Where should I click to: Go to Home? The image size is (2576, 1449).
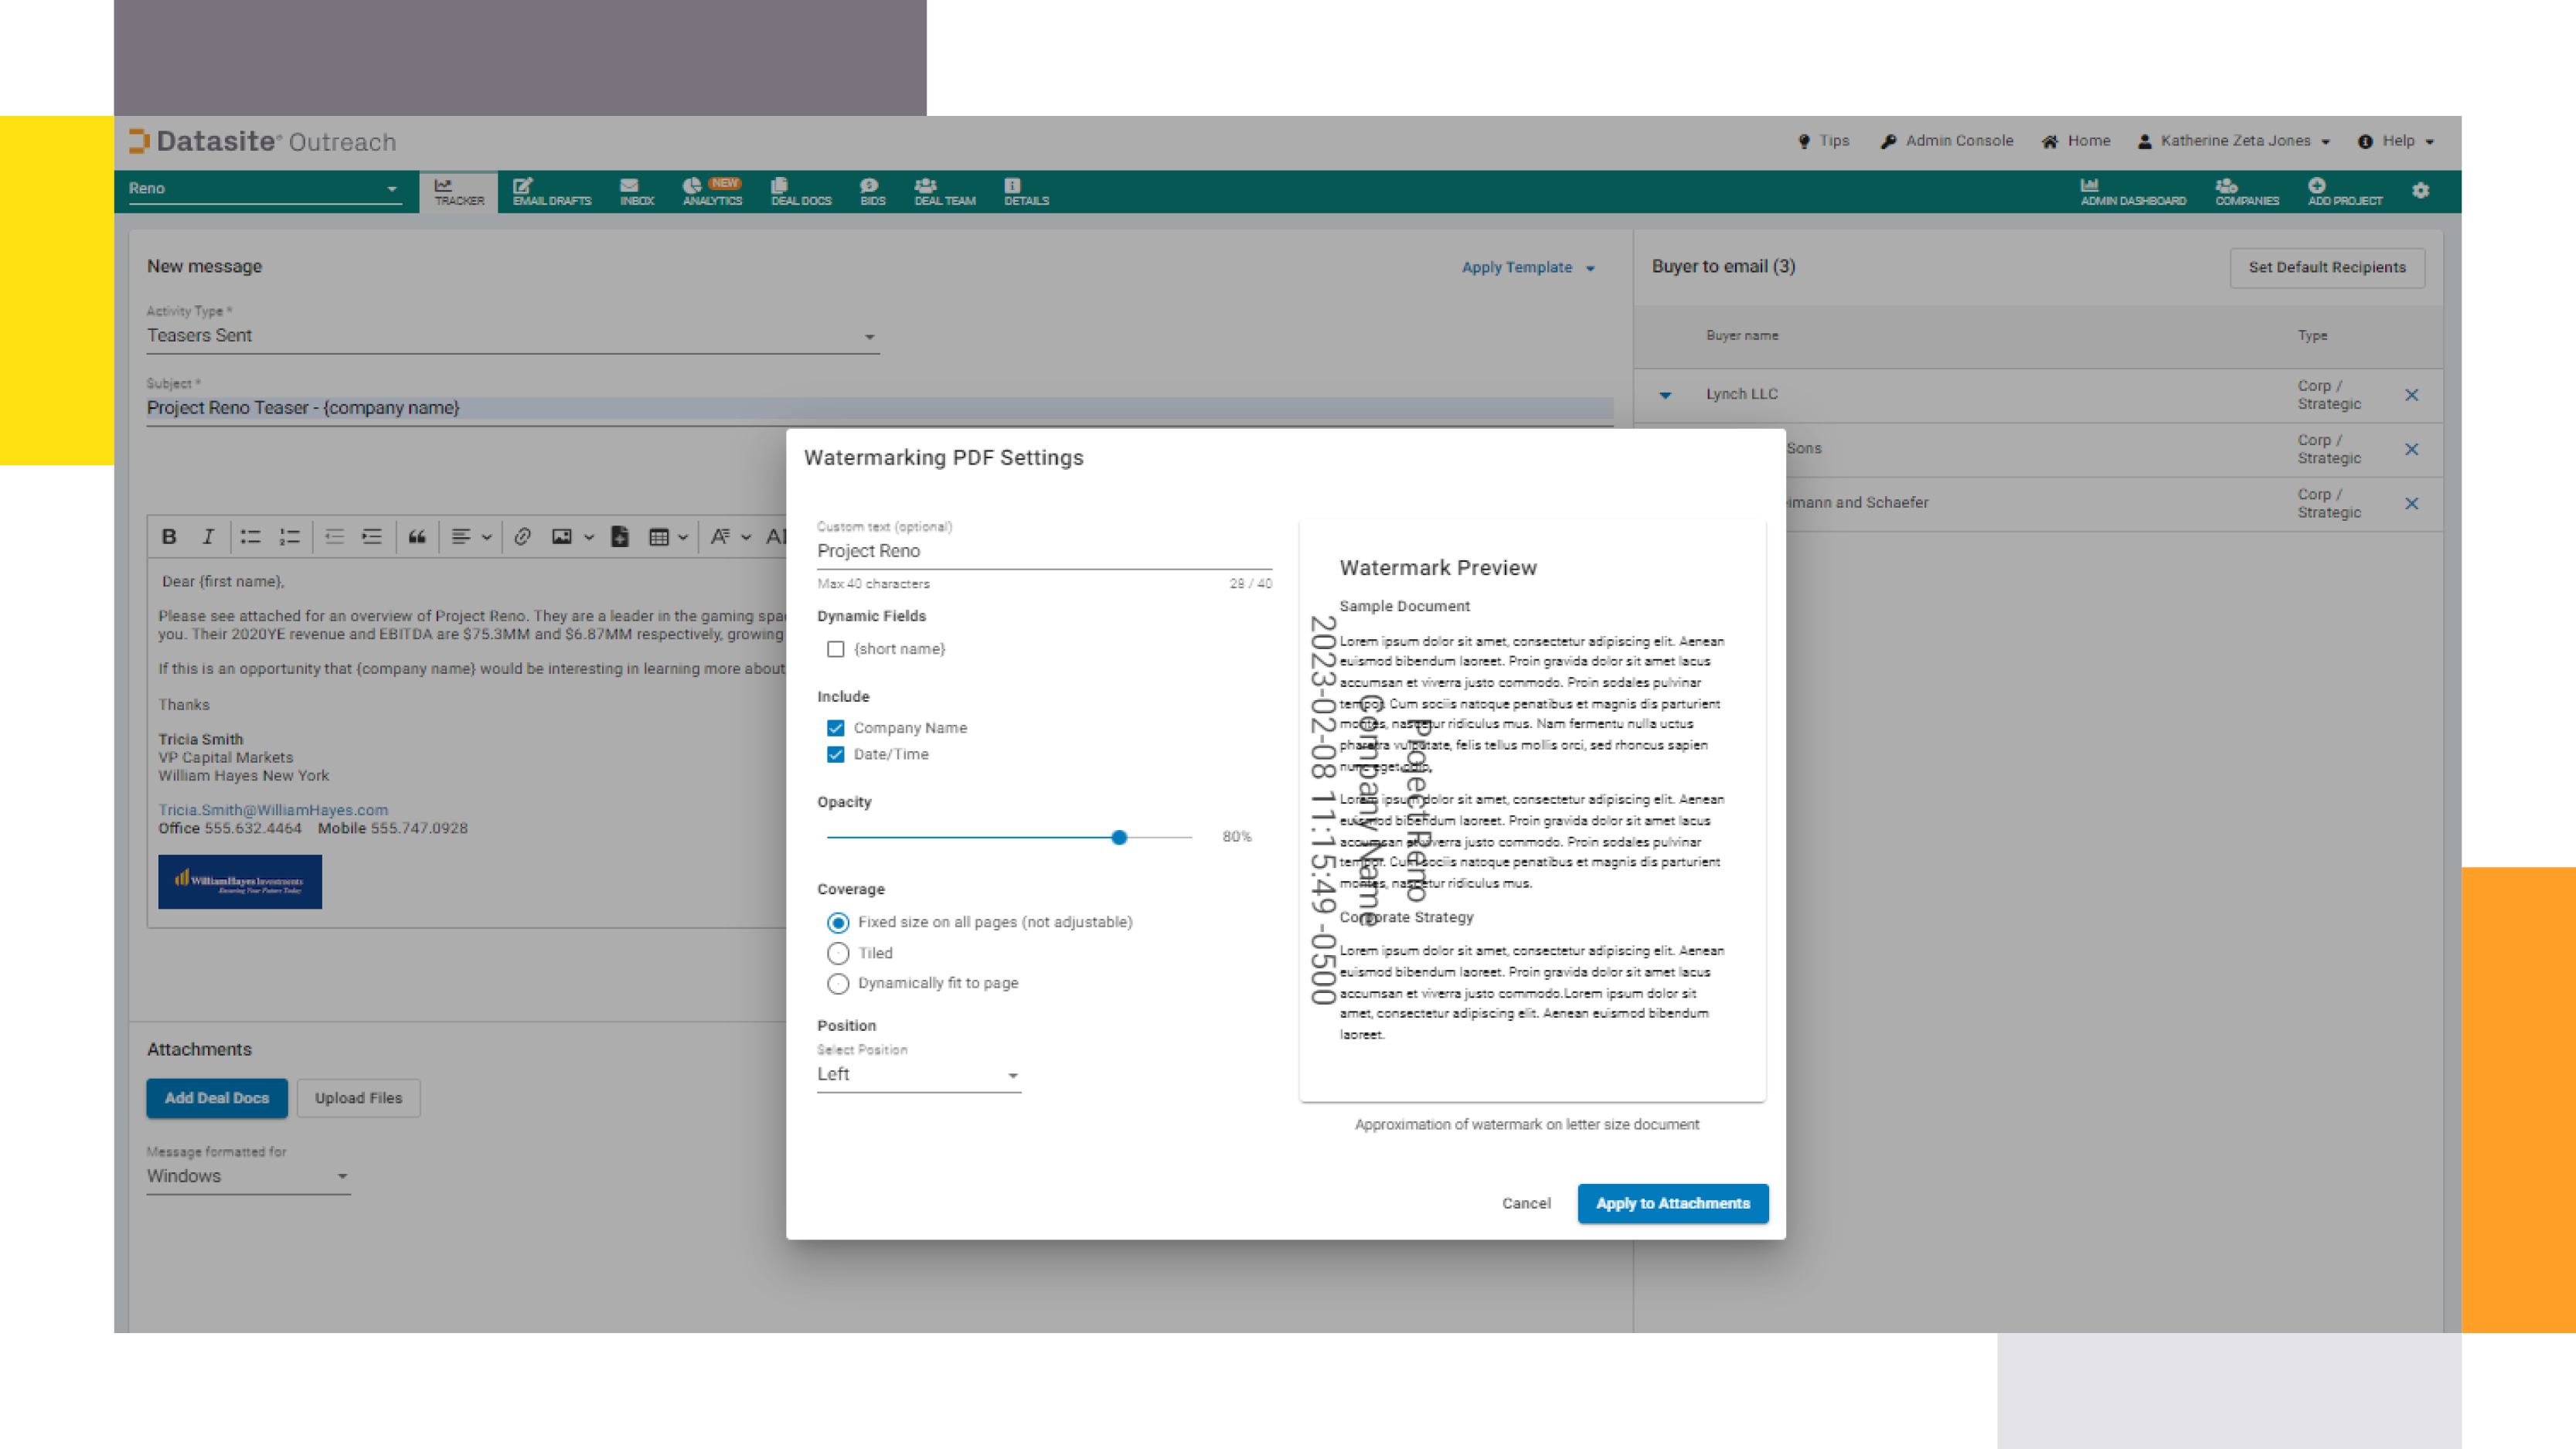pyautogui.click(x=2076, y=141)
